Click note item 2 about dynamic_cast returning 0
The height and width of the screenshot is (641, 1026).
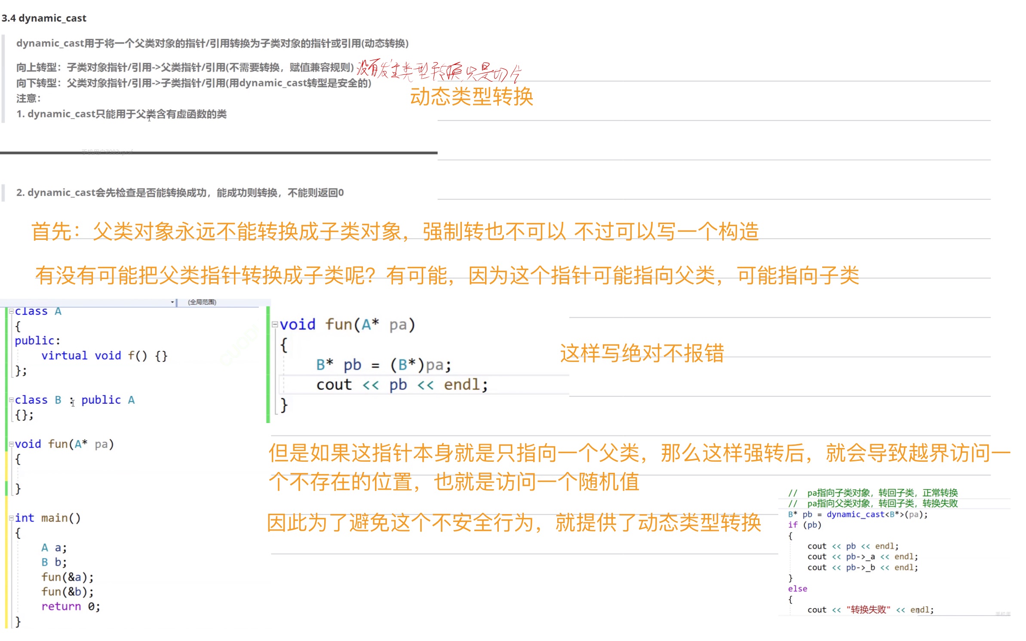tap(180, 193)
